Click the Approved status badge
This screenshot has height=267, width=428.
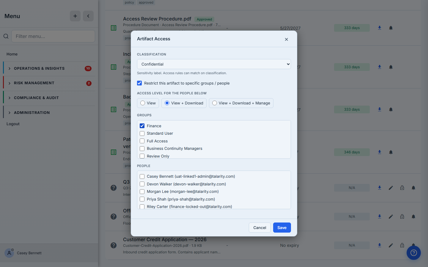204,19
